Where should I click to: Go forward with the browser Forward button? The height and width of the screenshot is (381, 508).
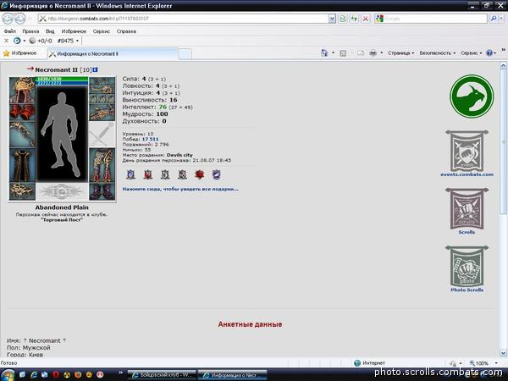pyautogui.click(x=19, y=19)
